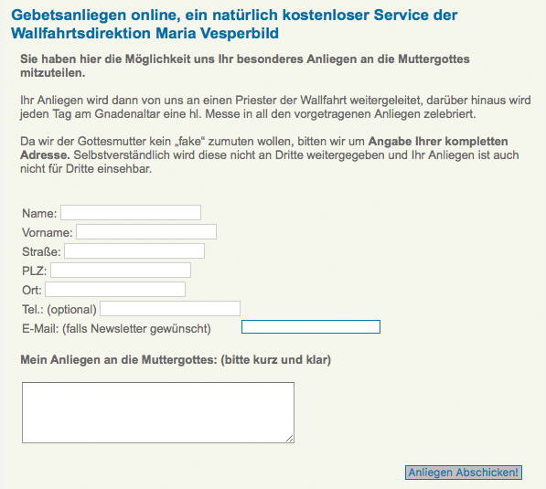Activate the Ort city field
Screen dimensions: 546x489
point(115,289)
